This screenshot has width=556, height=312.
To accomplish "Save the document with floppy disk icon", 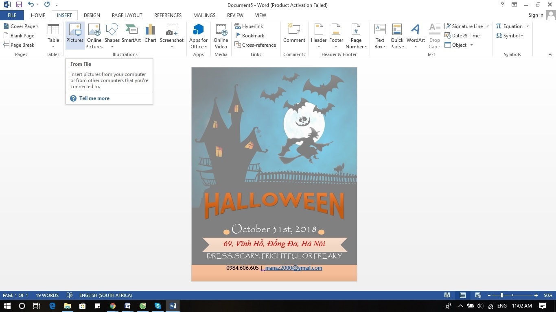I will pos(19,5).
